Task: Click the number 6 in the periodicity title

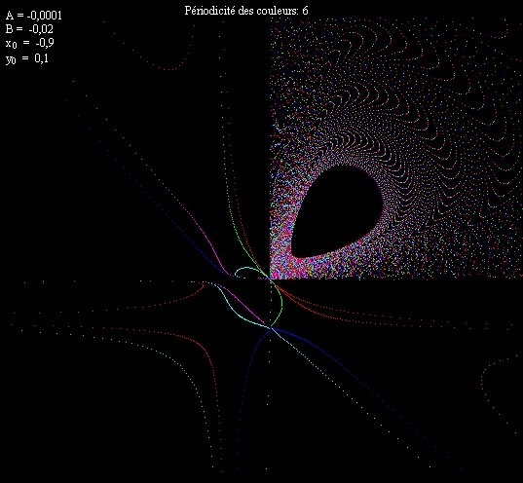Action: click(305, 11)
